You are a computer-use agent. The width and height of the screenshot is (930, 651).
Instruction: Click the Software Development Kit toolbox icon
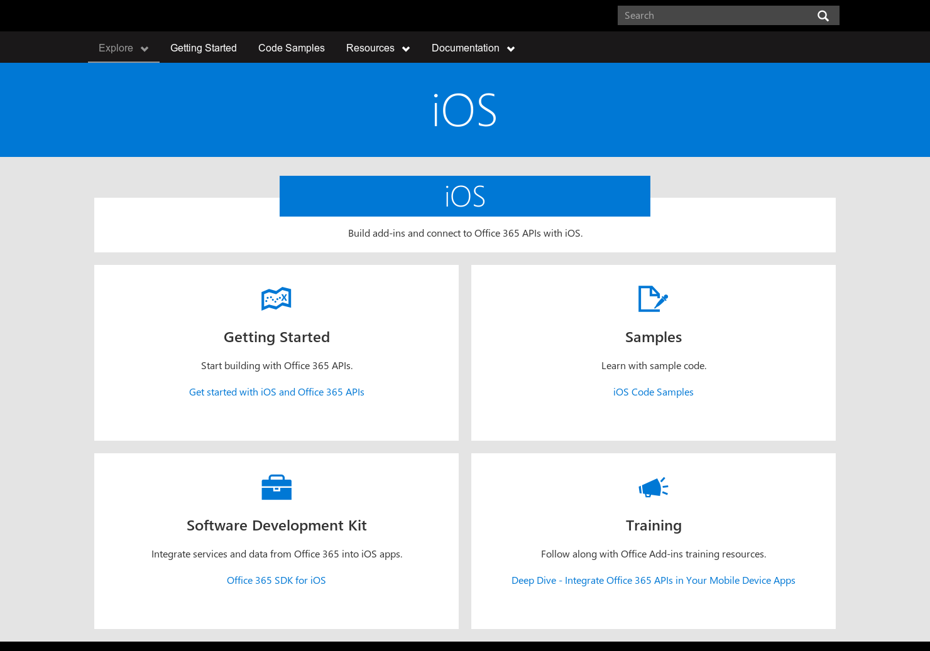[x=276, y=487]
